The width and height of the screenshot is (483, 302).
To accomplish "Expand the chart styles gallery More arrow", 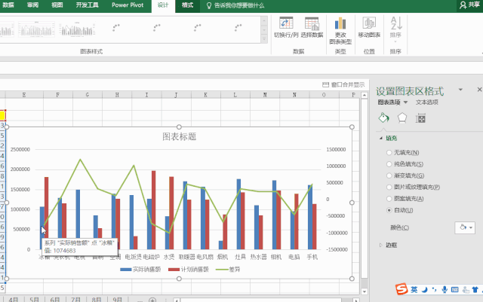I will coord(264,39).
